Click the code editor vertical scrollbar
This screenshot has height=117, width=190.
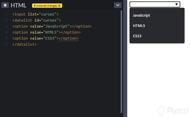point(122,57)
